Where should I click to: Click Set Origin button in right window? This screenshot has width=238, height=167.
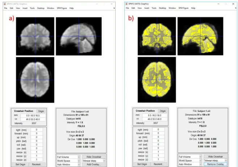(x=142, y=164)
